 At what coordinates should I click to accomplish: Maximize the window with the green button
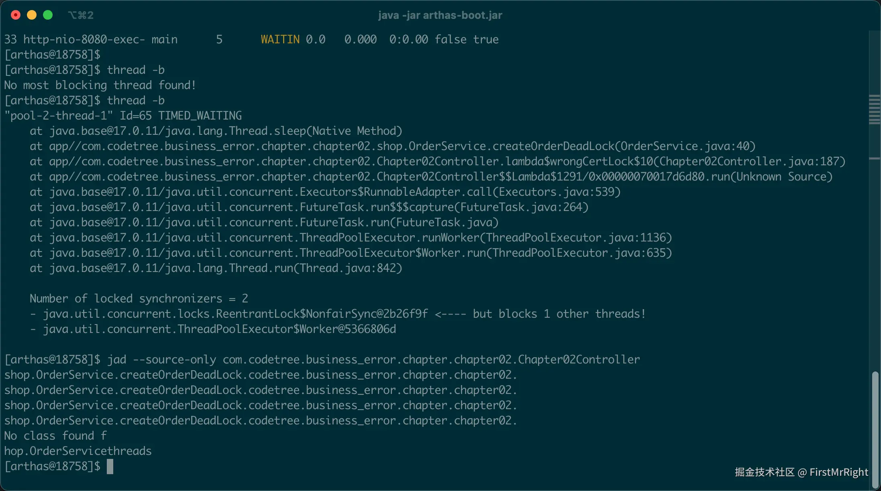tap(48, 15)
